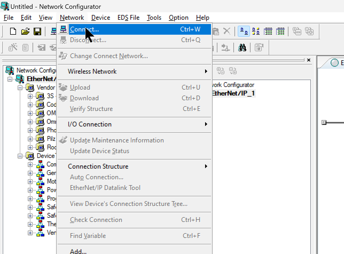Create a new network file
Image resolution: width=344 pixels, height=254 pixels.
(13, 31)
